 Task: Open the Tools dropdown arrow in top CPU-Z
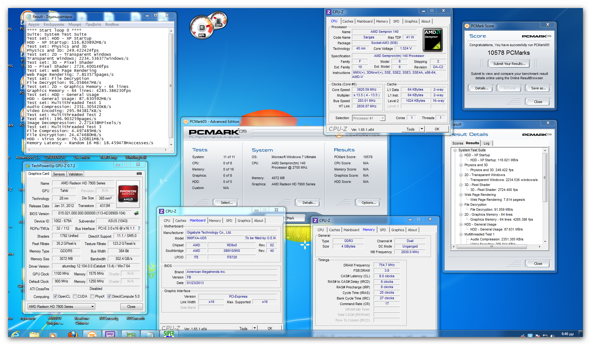click(422, 129)
